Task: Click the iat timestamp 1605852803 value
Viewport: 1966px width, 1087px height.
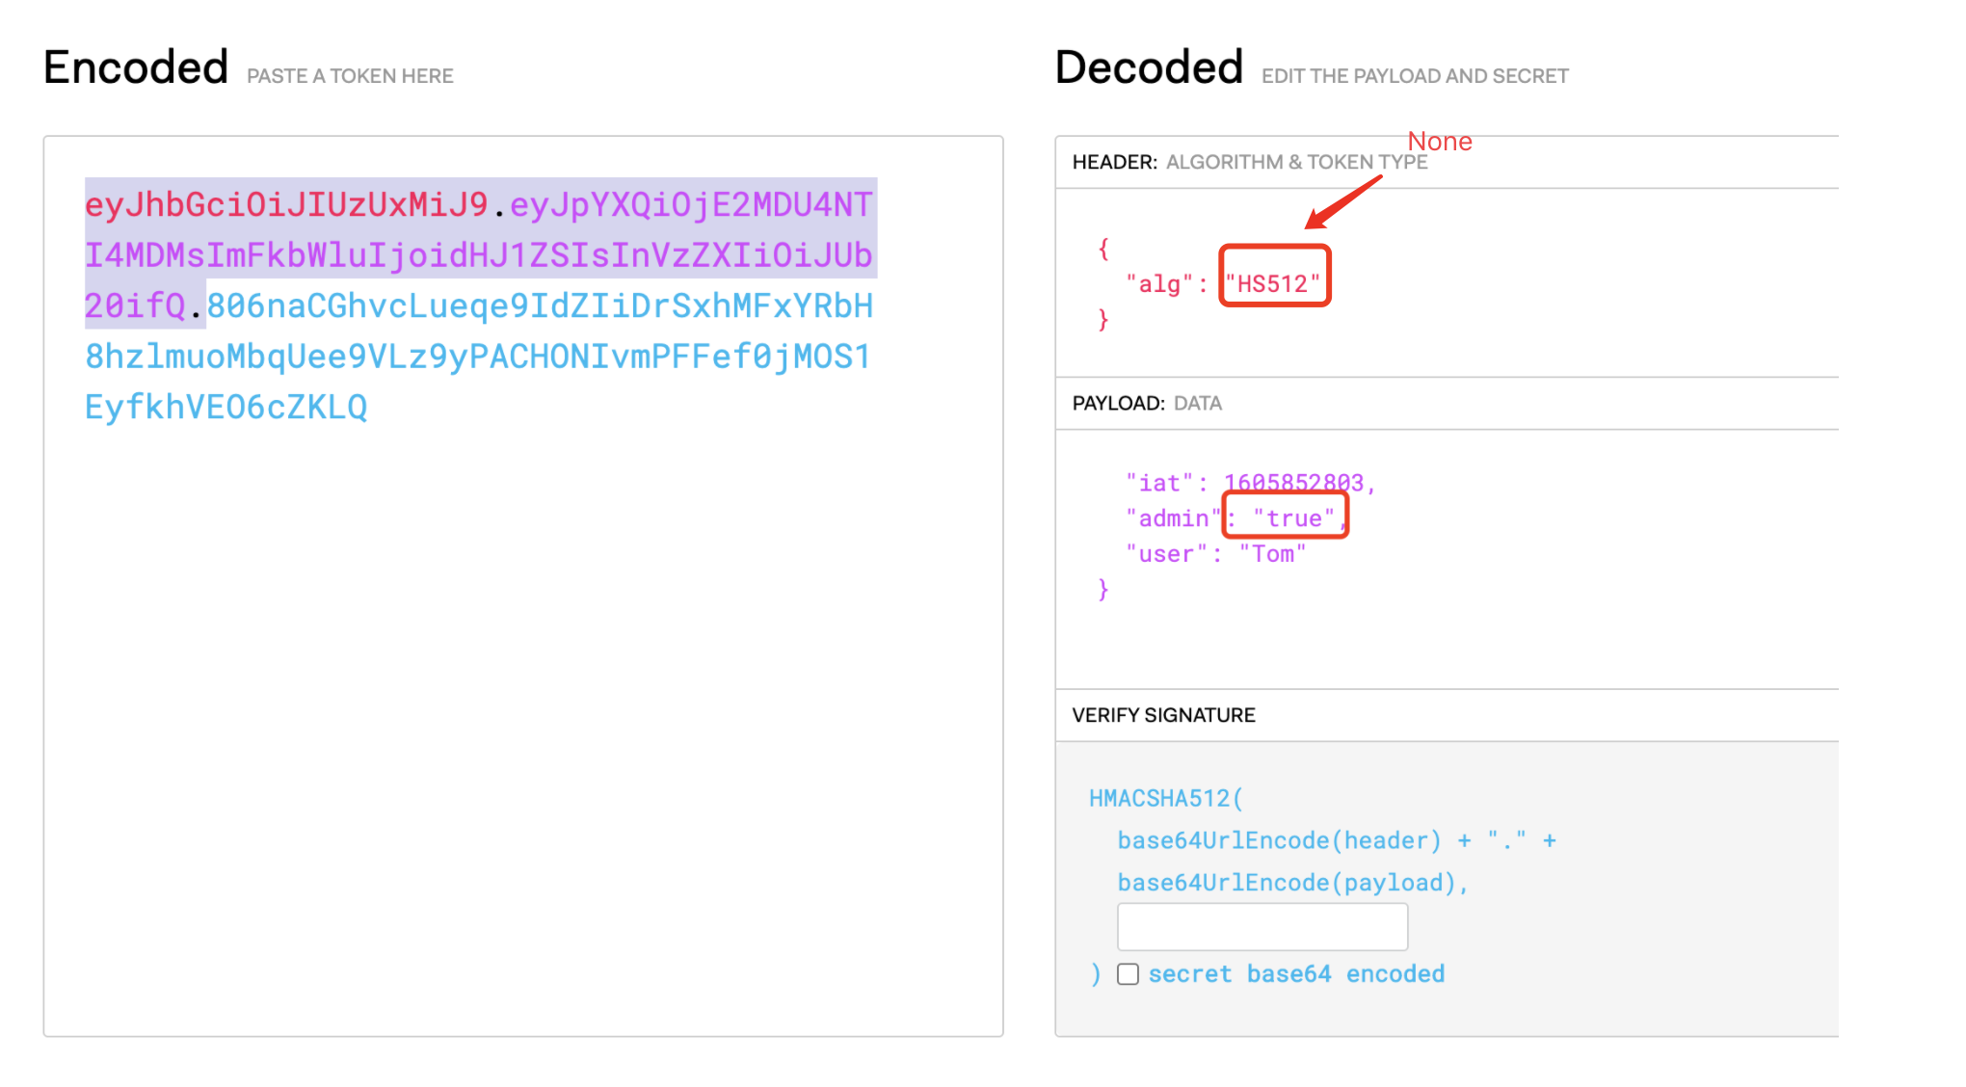Action: [1293, 482]
